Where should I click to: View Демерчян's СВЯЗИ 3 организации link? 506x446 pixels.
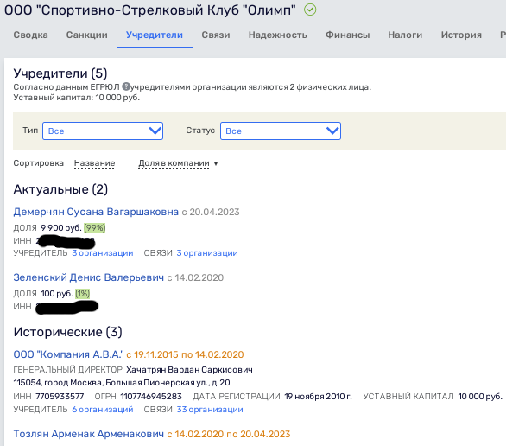pyautogui.click(x=207, y=253)
